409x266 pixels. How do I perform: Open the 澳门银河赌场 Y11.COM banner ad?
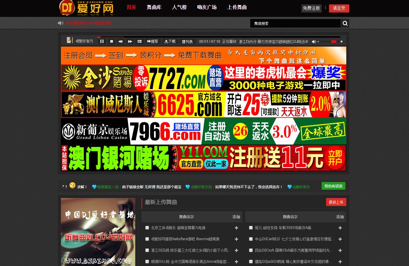tap(204, 158)
